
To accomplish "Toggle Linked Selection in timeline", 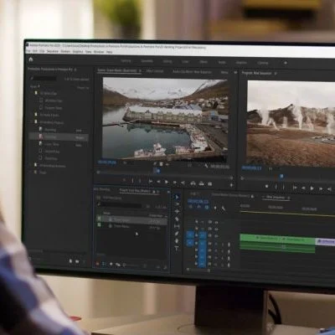I will pos(207,208).
